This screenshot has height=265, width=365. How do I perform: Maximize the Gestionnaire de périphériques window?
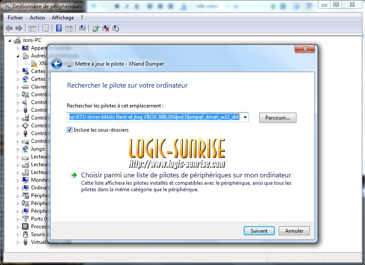[x=336, y=4]
